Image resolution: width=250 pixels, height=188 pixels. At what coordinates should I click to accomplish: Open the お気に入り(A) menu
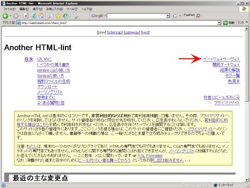(55, 9)
